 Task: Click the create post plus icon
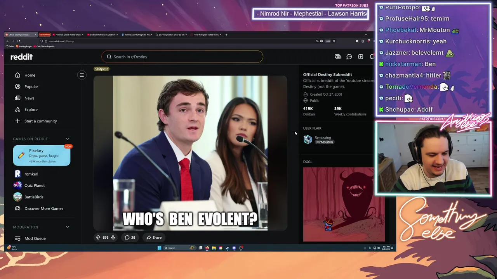361,57
